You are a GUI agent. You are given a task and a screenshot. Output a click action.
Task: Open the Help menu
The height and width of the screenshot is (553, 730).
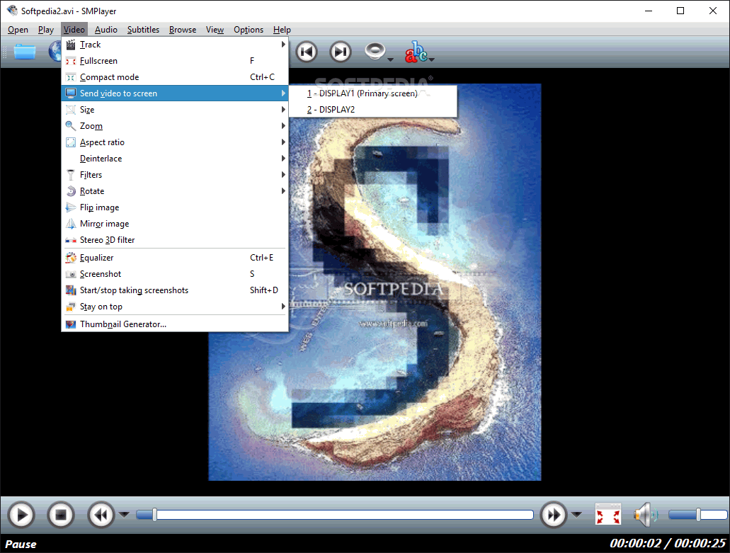coord(282,30)
